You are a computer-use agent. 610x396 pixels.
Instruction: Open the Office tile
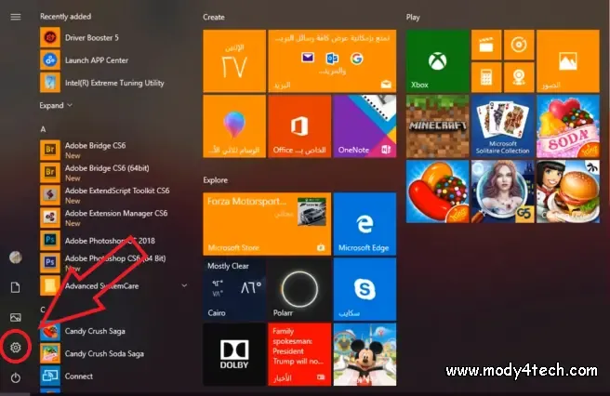299,126
